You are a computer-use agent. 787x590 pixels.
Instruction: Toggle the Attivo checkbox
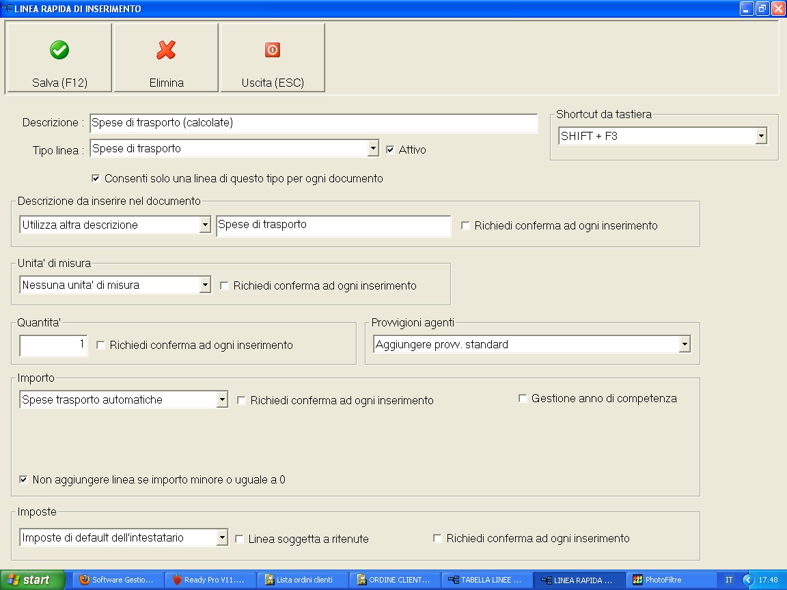tap(390, 150)
